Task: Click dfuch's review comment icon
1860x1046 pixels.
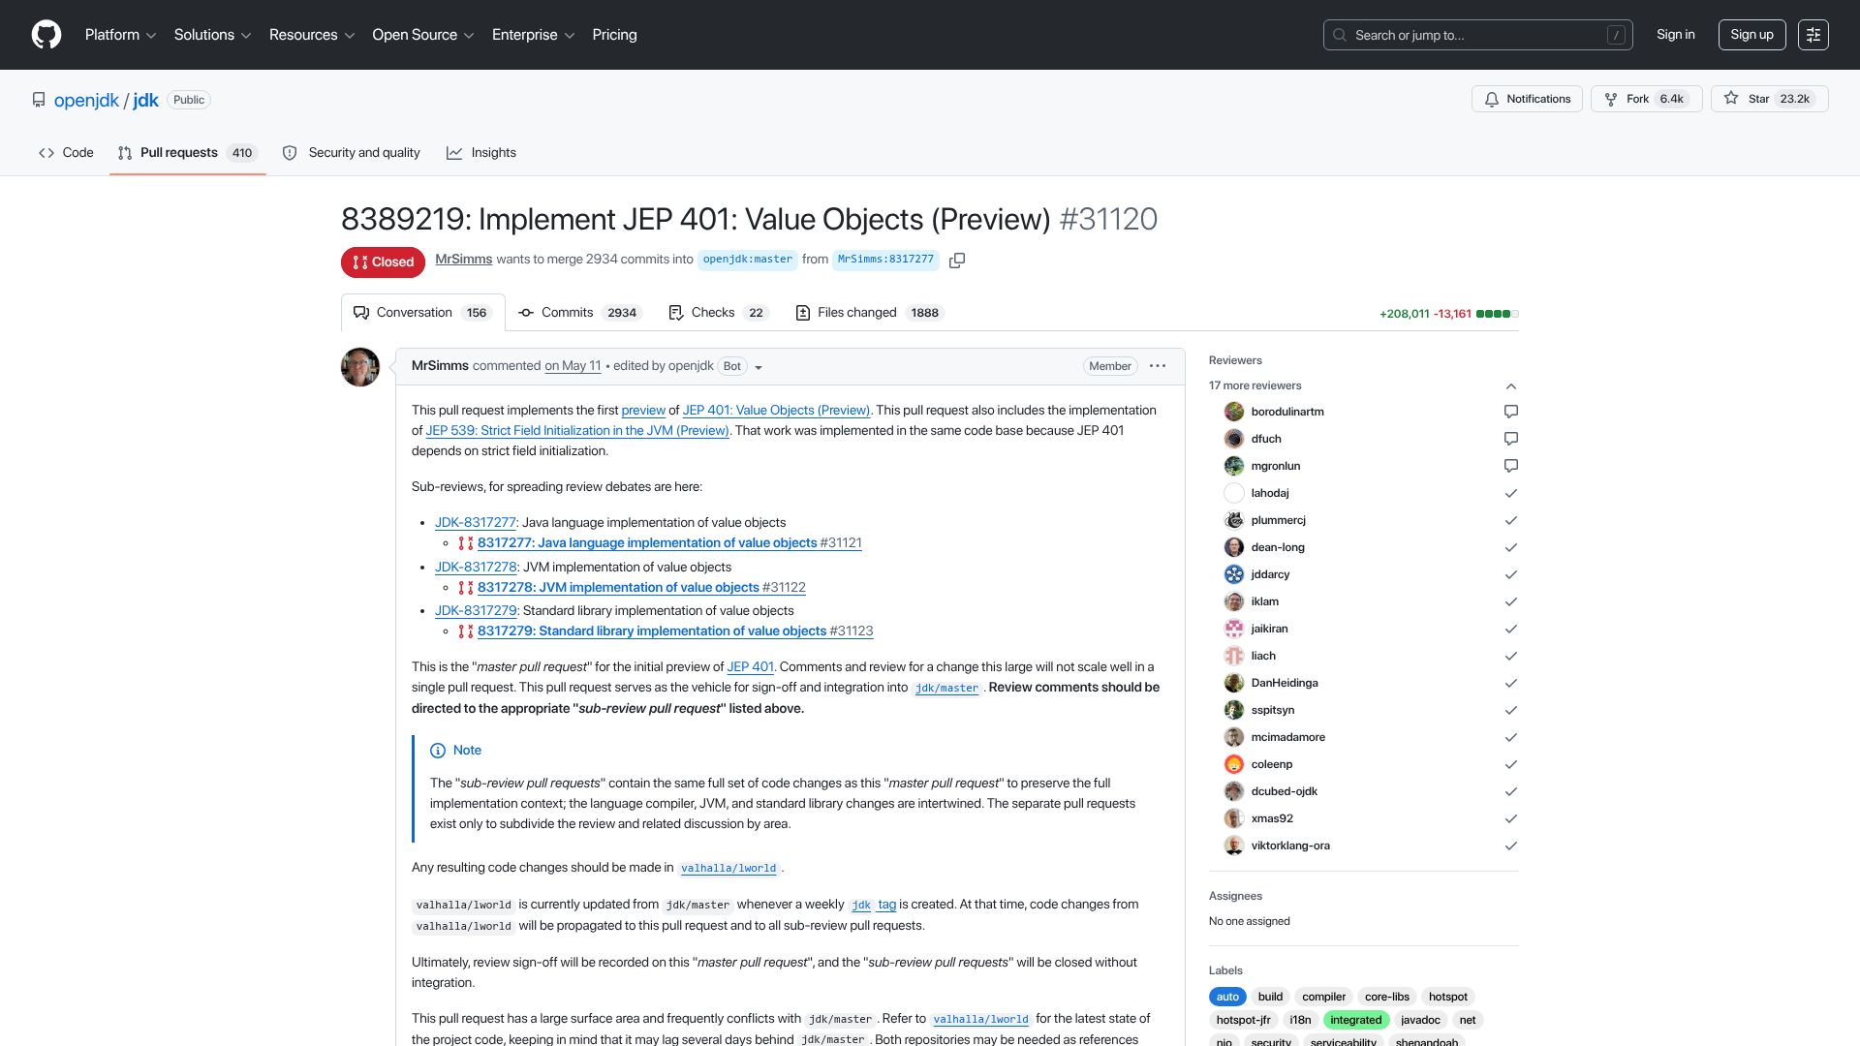Action: click(x=1510, y=439)
